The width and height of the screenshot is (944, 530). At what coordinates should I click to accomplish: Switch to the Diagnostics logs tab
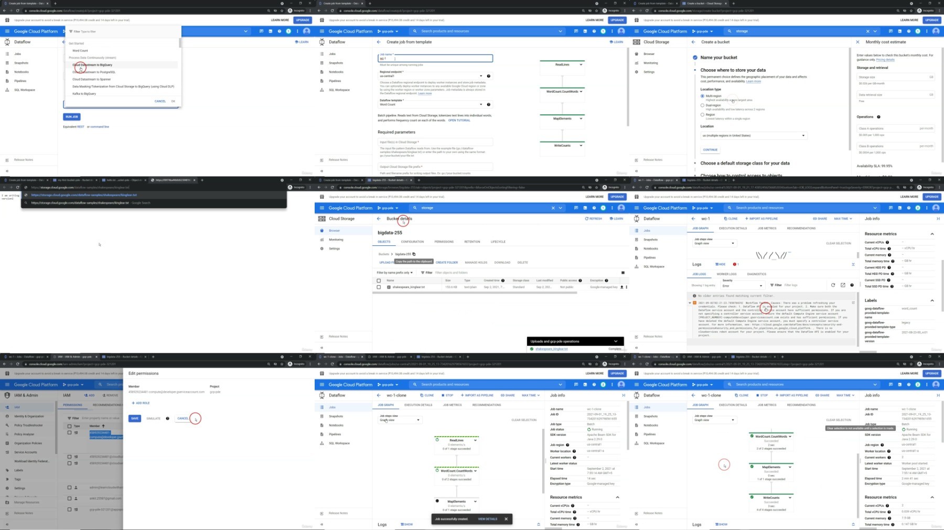coord(756,274)
